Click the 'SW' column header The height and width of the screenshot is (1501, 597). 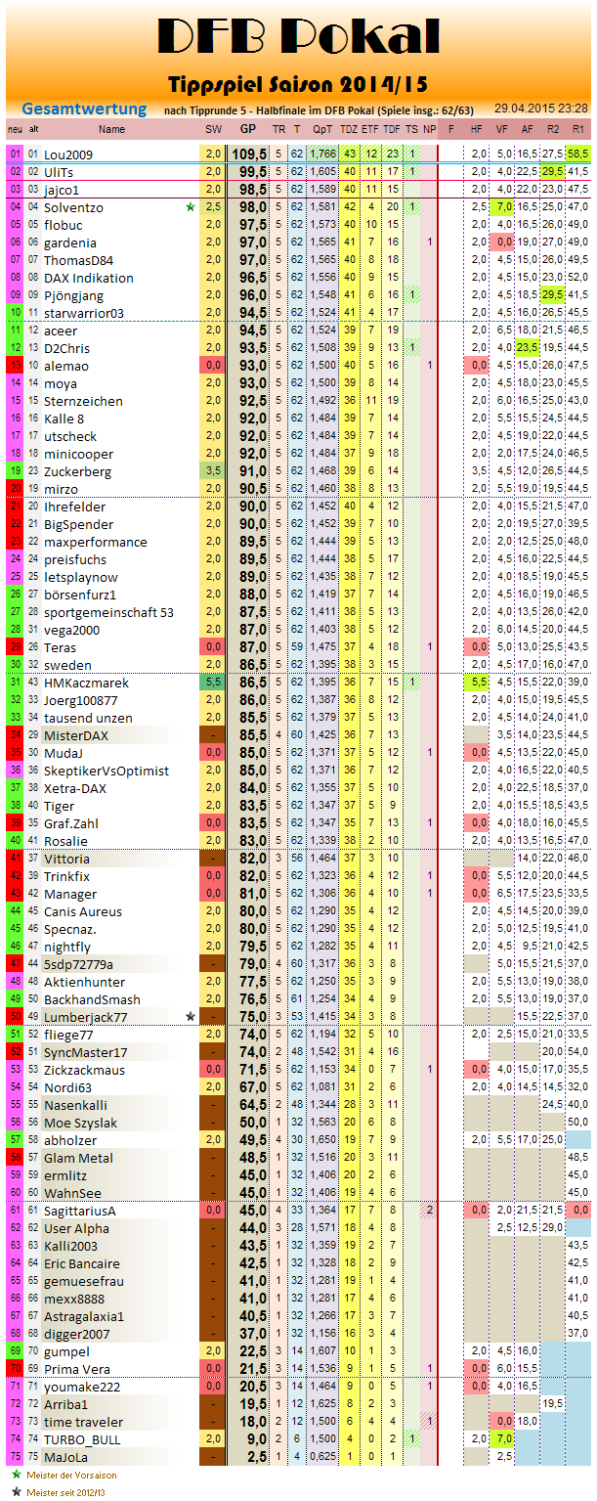[212, 130]
